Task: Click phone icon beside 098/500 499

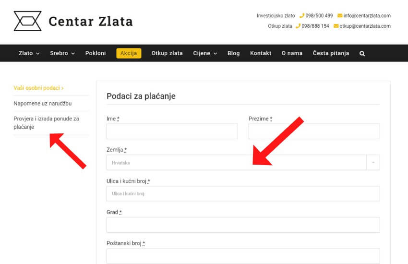Action: click(x=301, y=16)
